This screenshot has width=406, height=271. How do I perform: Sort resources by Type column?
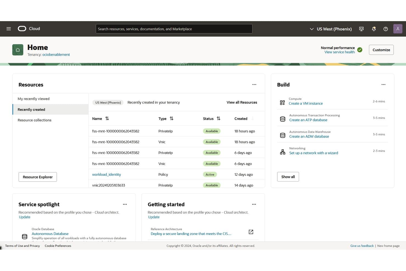(171, 118)
